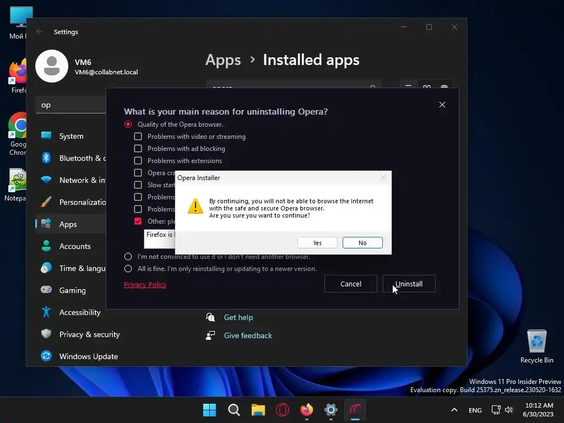Open Windows Start menu
This screenshot has width=564, height=423.
click(209, 410)
